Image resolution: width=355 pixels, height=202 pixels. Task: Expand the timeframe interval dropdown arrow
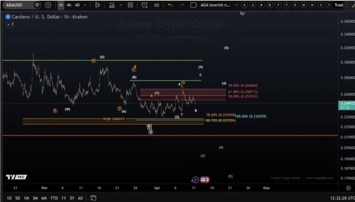(85, 5)
